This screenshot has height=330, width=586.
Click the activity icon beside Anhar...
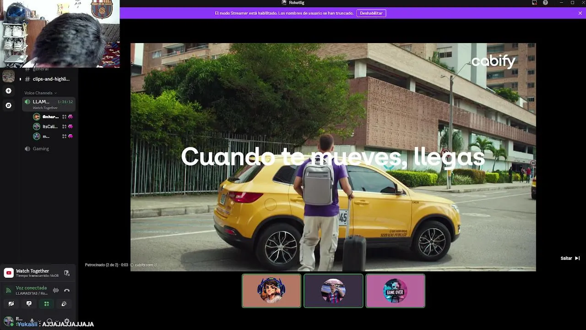coord(64,117)
